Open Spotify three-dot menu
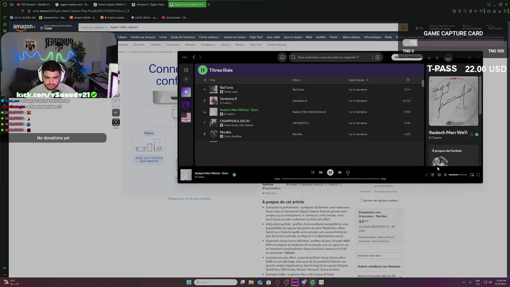 point(184,57)
